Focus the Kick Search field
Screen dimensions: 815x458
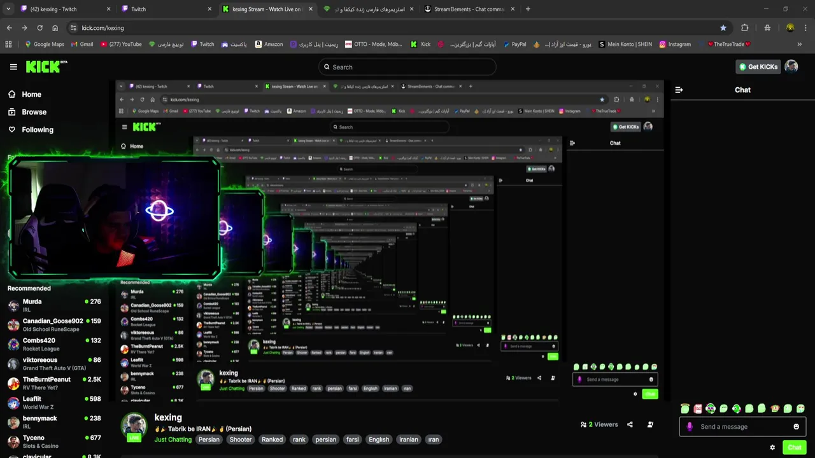[x=407, y=67]
